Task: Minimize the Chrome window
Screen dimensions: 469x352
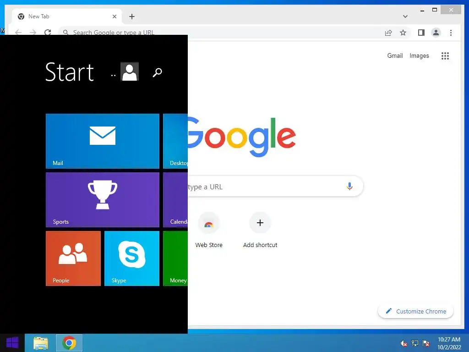Action: 422,10
